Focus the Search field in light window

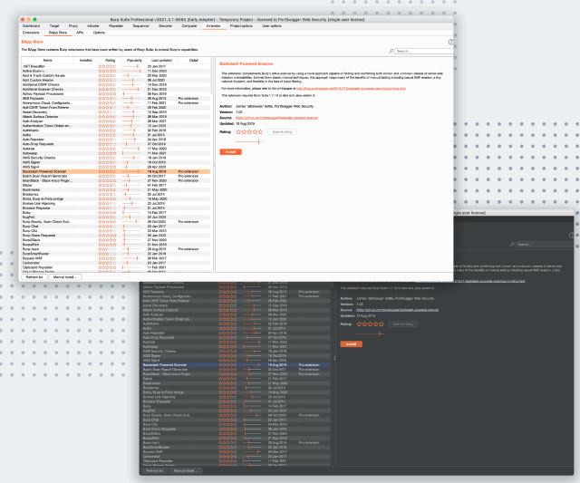(x=424, y=51)
